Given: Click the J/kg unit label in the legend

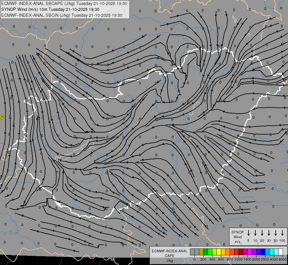Looking at the screenshot, I should [169, 261].
